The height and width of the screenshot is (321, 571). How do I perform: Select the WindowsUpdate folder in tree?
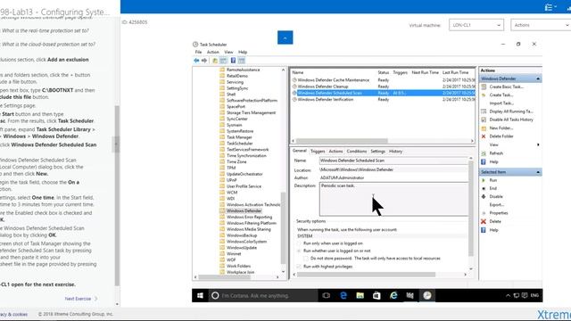tap(242, 248)
